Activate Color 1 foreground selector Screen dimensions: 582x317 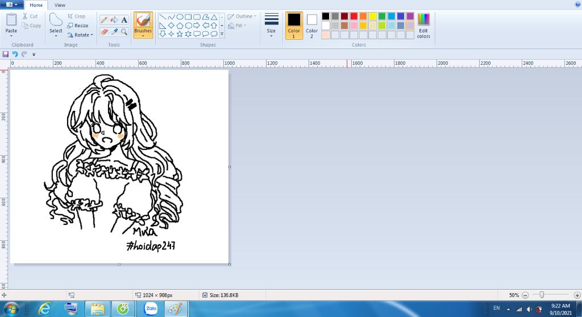tap(294, 25)
